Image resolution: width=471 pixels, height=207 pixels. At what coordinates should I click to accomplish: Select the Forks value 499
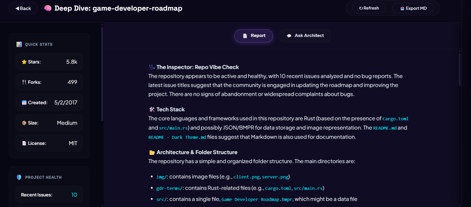click(x=72, y=82)
